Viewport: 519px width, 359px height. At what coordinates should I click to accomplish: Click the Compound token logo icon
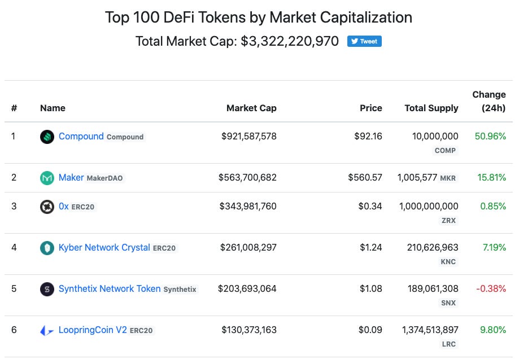(x=47, y=137)
